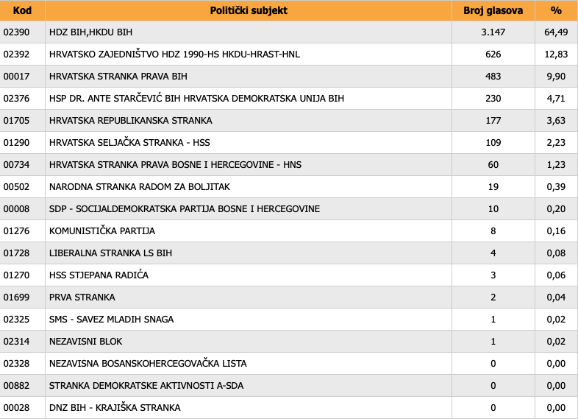
Task: Select code 00008
Action: click(x=16, y=209)
